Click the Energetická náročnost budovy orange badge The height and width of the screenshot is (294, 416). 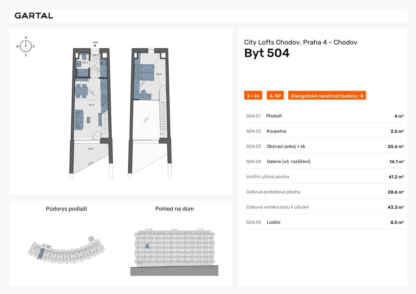(x=327, y=96)
